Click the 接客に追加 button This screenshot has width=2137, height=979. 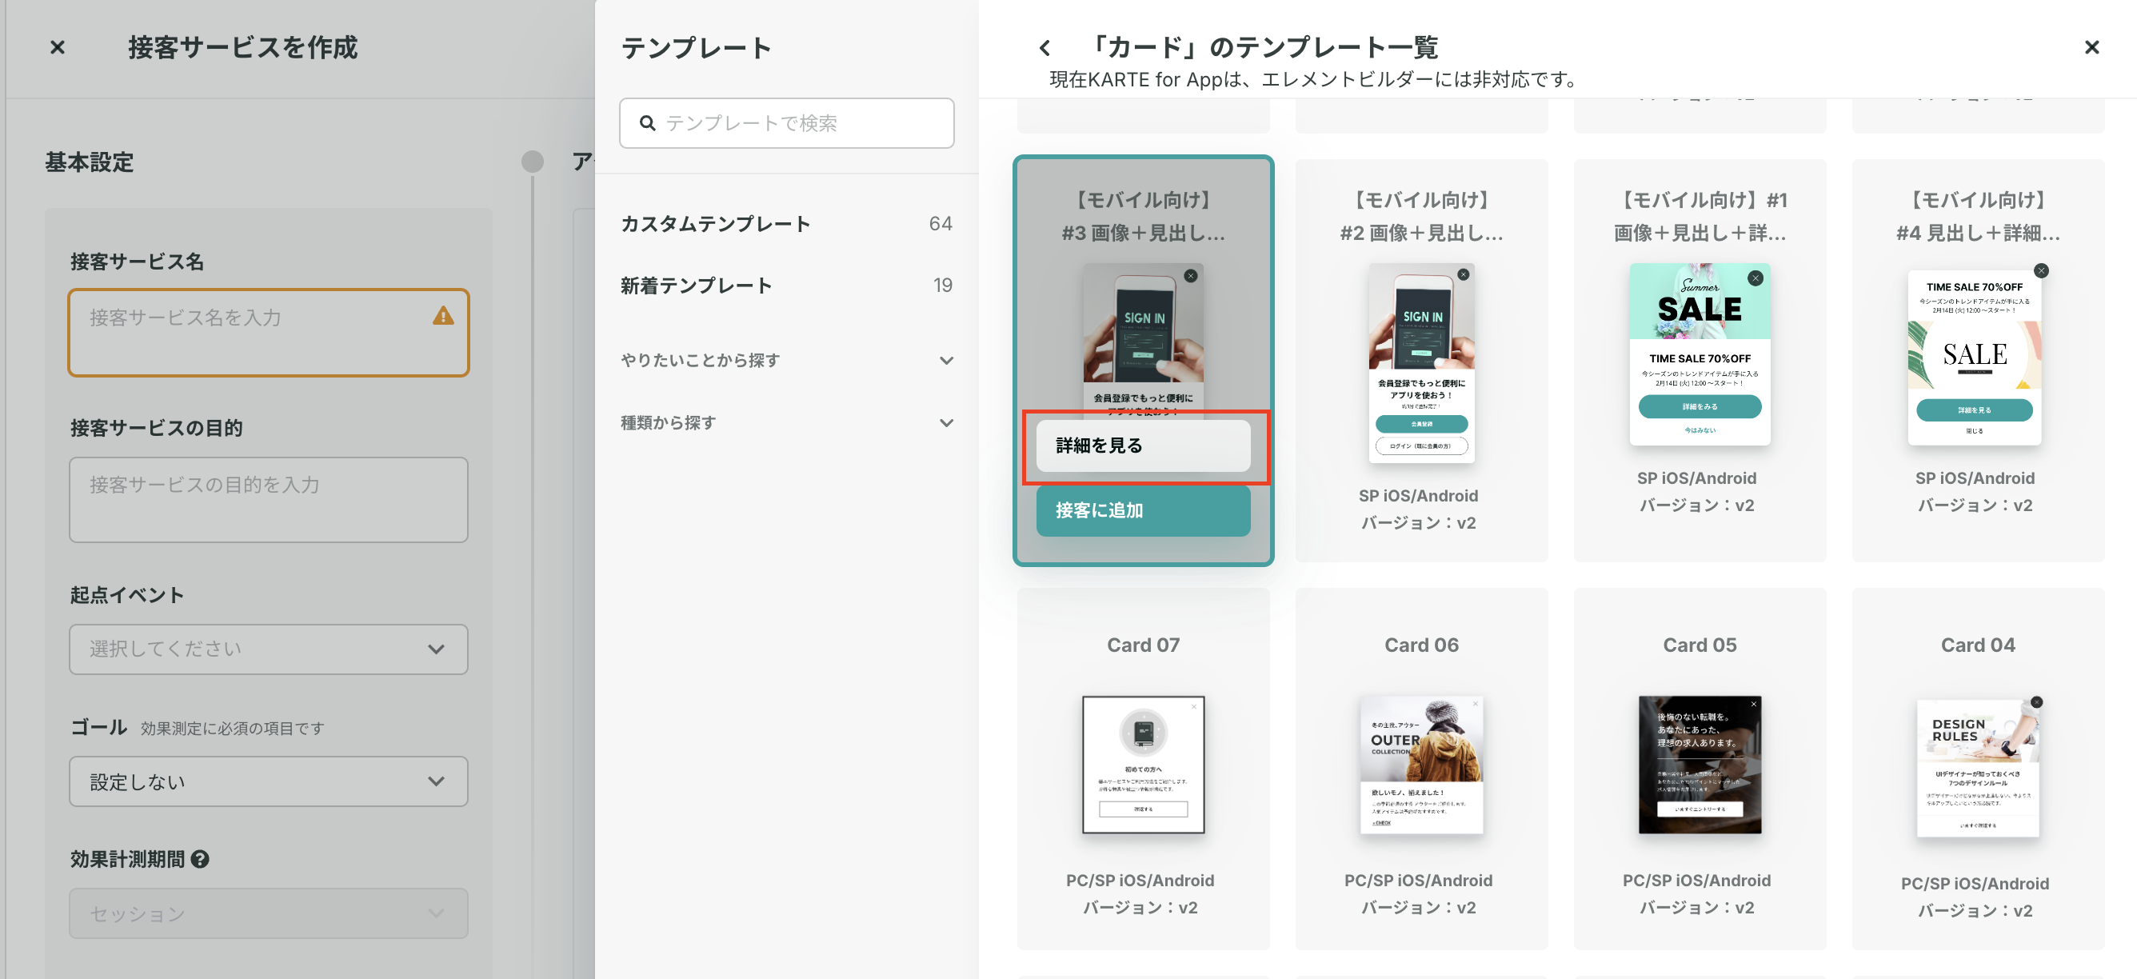(x=1142, y=510)
